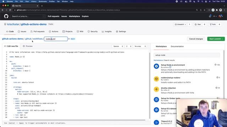Click the Search or jump to field
Screen dimensions: 227x127
28,16
